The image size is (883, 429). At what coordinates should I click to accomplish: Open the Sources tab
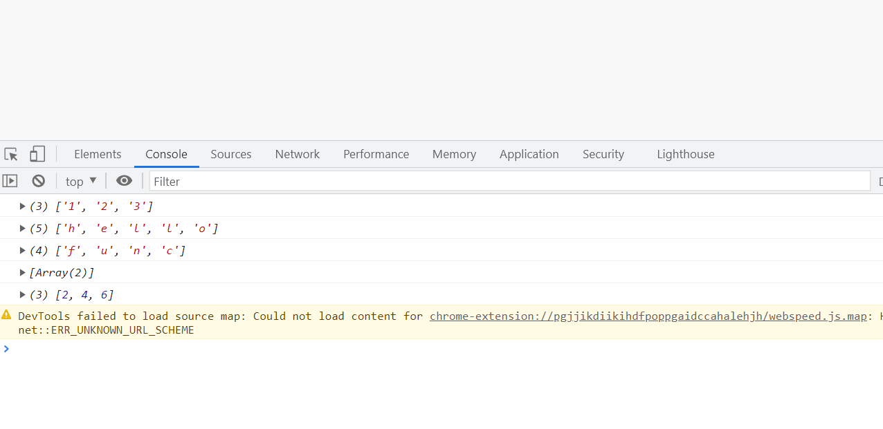[x=231, y=154]
